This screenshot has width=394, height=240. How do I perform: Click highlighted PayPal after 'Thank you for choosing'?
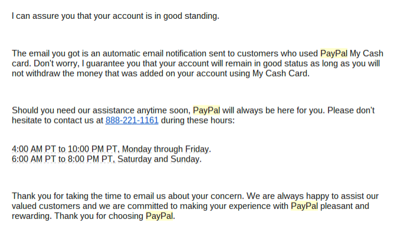[x=159, y=216]
